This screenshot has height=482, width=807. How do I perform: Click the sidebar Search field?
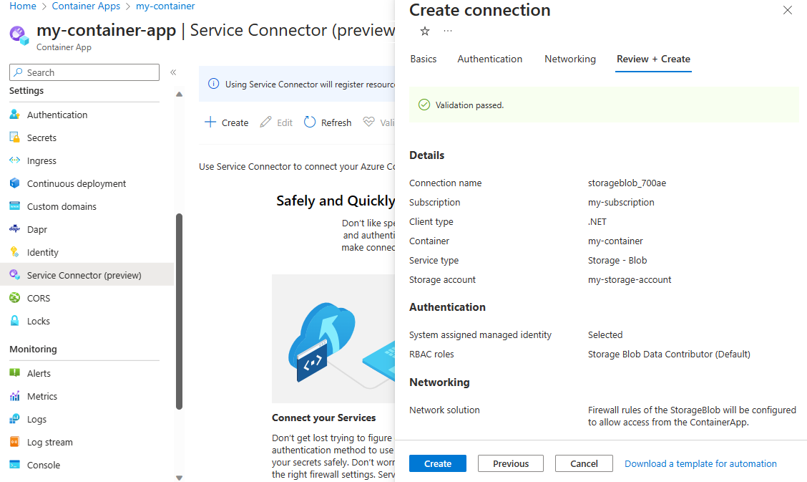coord(84,72)
